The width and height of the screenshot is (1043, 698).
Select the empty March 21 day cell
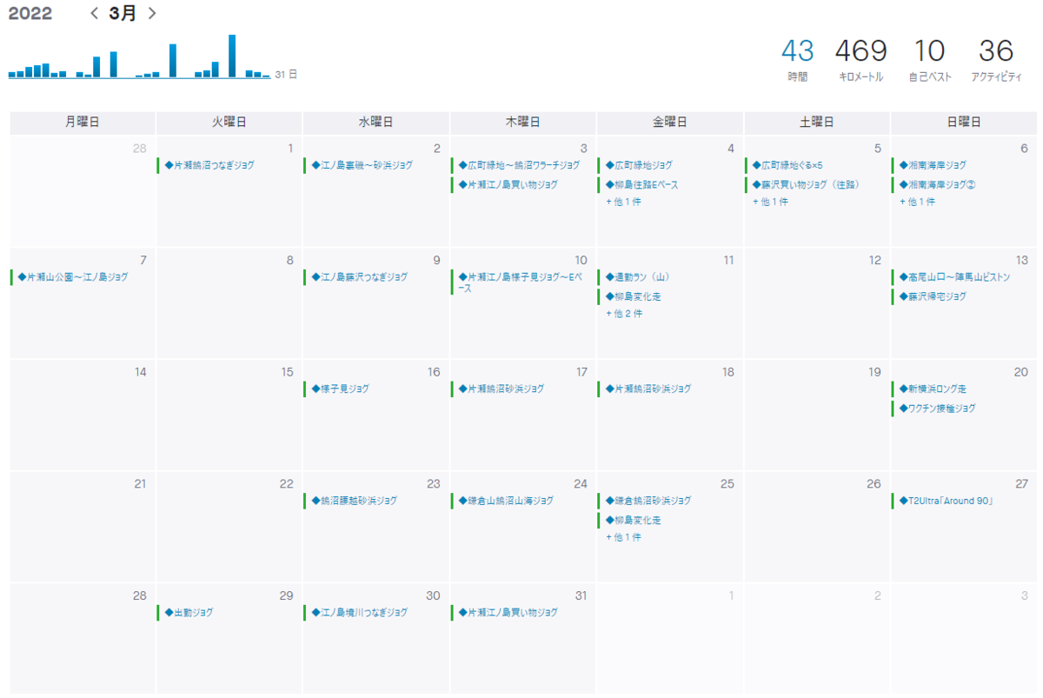click(83, 527)
